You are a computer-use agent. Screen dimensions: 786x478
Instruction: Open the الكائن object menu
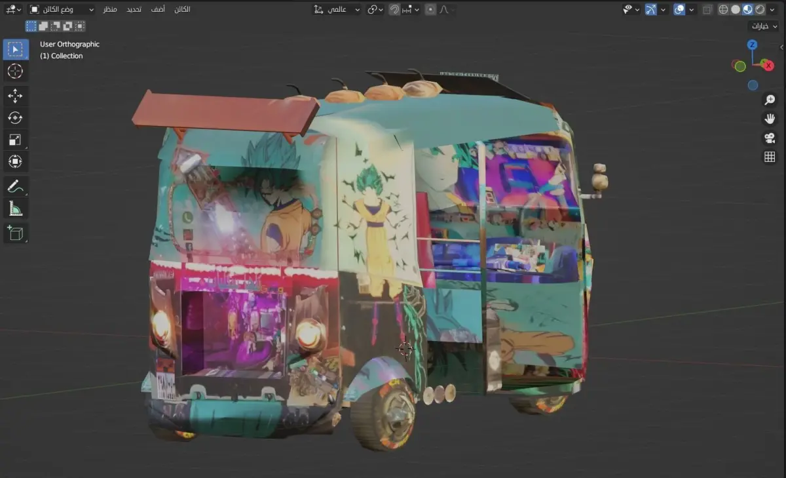click(x=183, y=9)
